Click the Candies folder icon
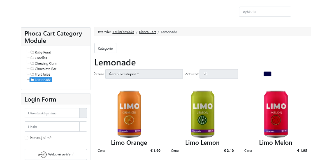This screenshot has width=329, height=160. pos(32,58)
